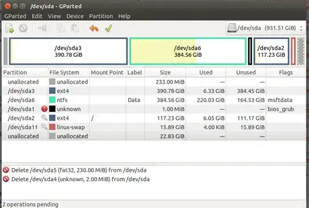Open the Help menu

124,16
